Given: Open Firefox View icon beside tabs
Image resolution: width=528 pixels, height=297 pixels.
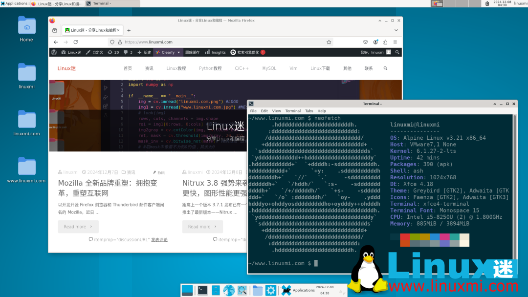Looking at the screenshot, I should [55, 30].
